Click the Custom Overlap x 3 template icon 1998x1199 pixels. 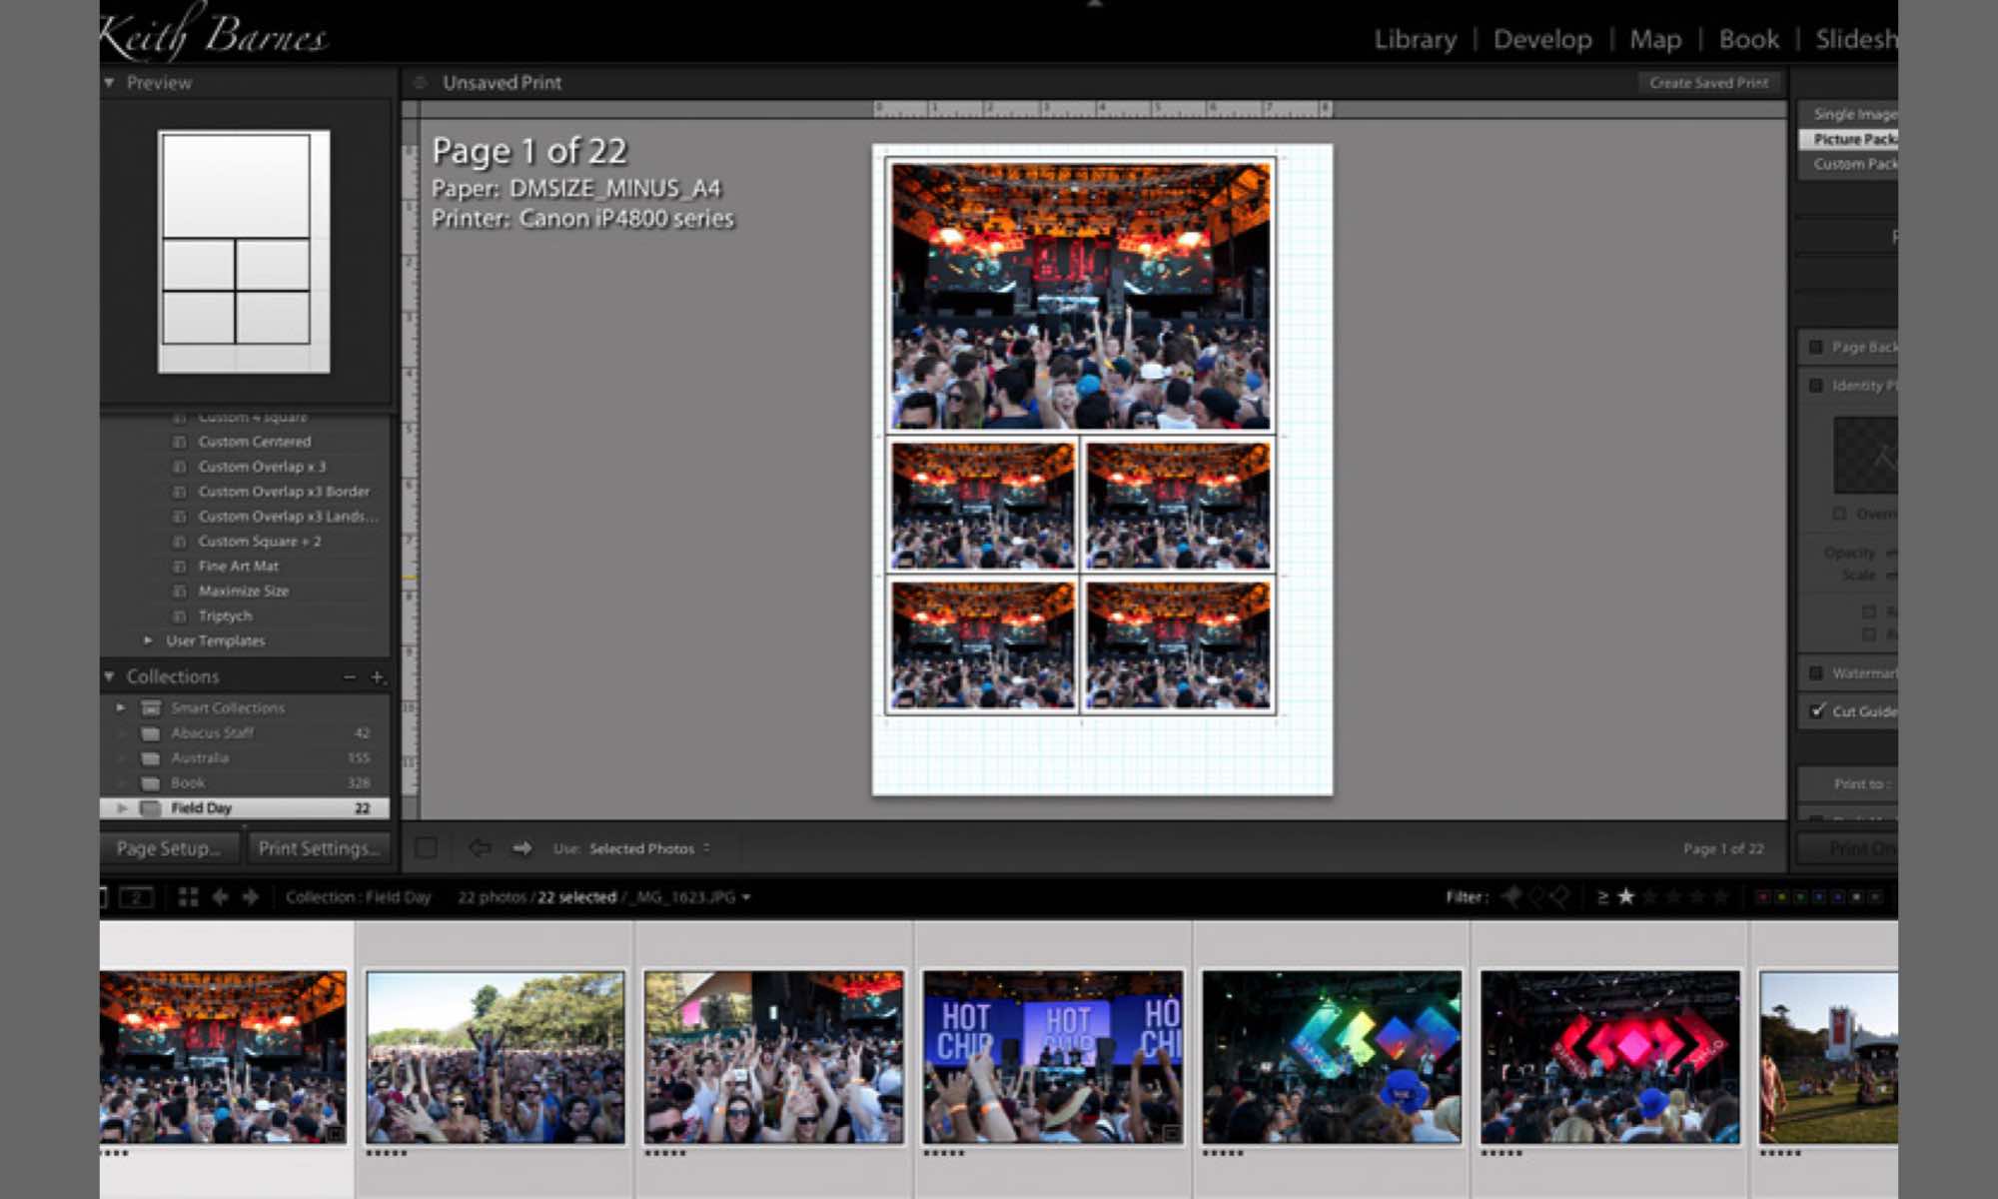coord(180,467)
